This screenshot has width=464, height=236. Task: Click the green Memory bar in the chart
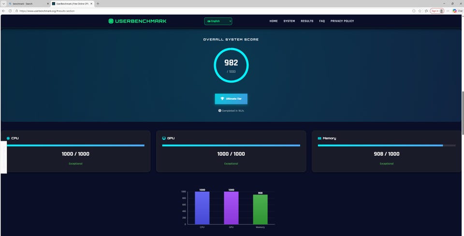(261, 209)
